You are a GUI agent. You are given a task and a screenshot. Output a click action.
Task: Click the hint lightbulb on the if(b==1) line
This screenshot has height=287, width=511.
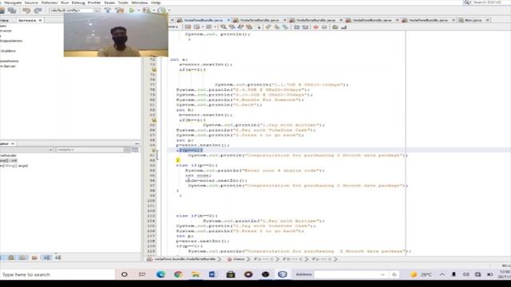click(x=154, y=120)
